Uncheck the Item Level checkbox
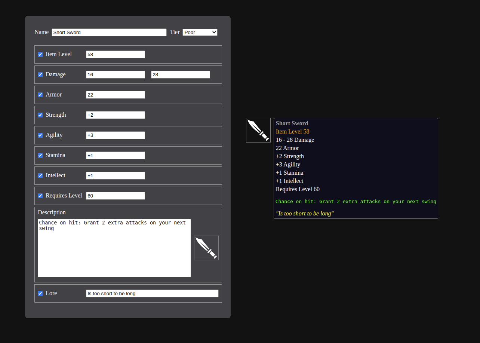Screen dimensions: 480x343 coord(40,55)
